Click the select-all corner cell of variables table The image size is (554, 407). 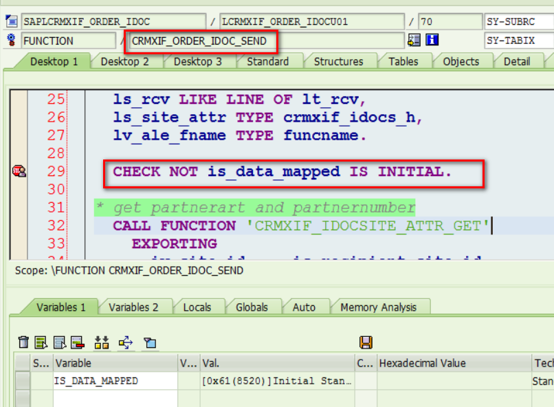coord(23,363)
